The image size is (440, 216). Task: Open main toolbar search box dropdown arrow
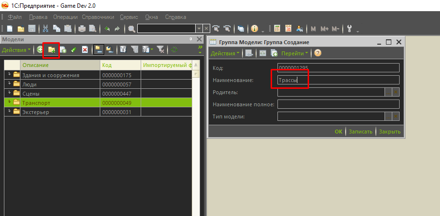coord(199,29)
